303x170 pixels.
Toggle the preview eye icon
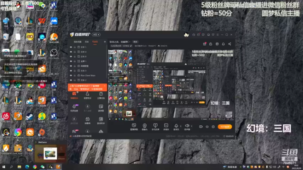pos(207,127)
